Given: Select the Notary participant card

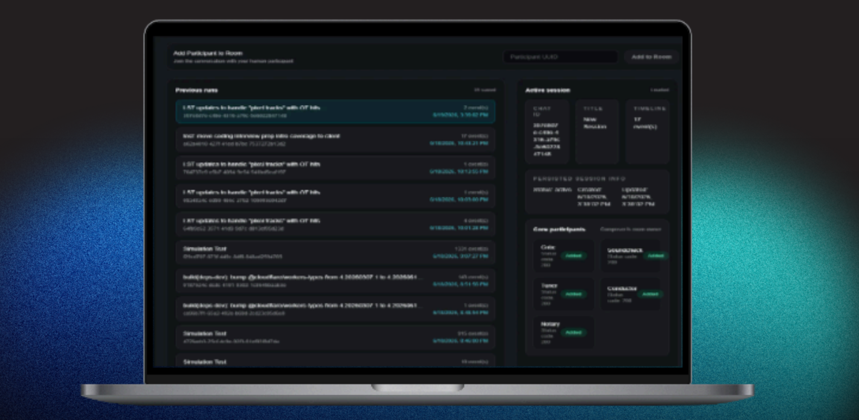Looking at the screenshot, I should click(x=564, y=332).
